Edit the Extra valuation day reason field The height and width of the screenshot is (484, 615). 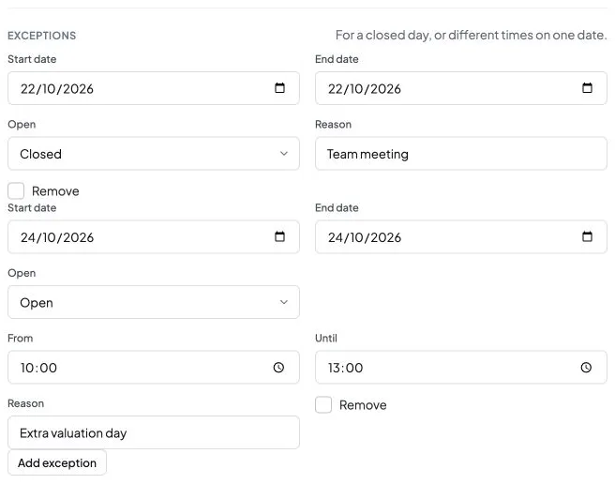[x=154, y=432]
